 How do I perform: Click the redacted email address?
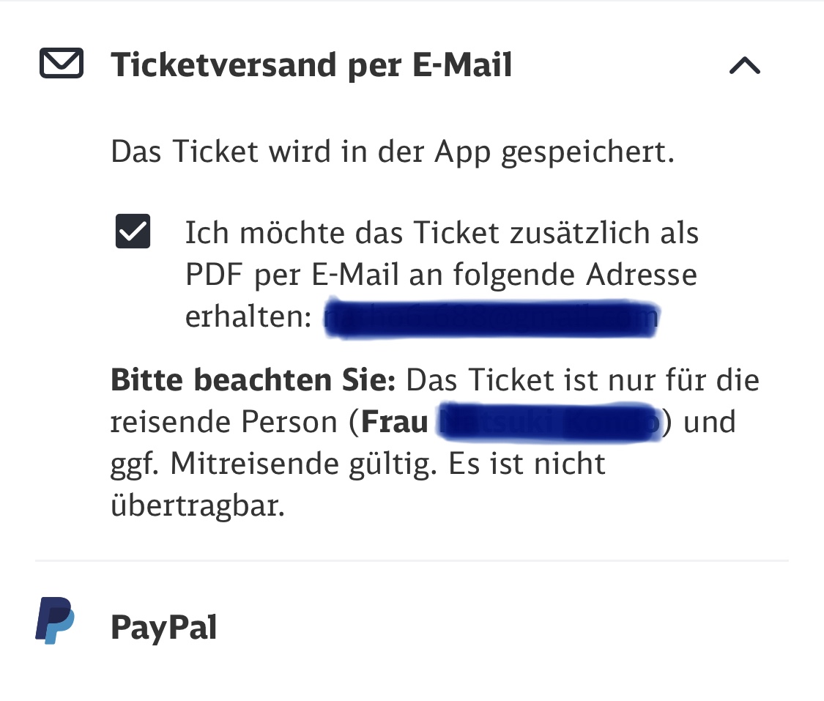[x=491, y=318]
